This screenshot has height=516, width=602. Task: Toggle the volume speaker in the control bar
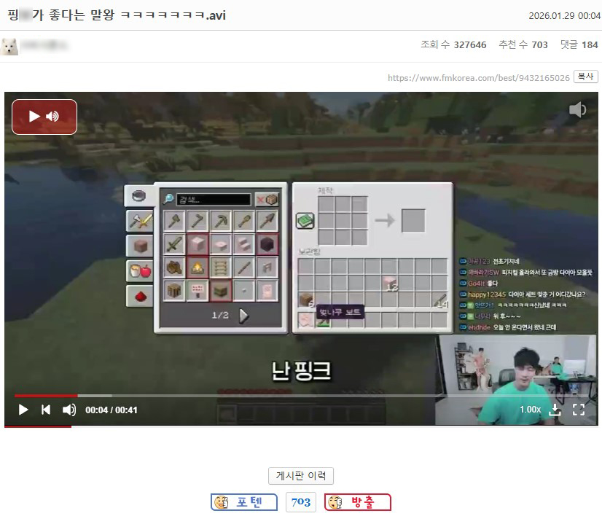(69, 410)
